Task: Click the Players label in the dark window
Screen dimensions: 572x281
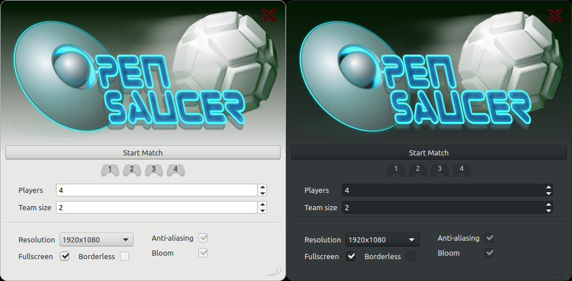Action: [x=317, y=190]
